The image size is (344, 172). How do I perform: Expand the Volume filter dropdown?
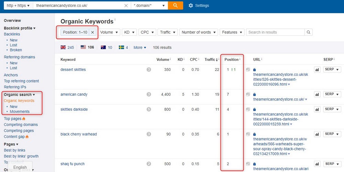click(110, 32)
